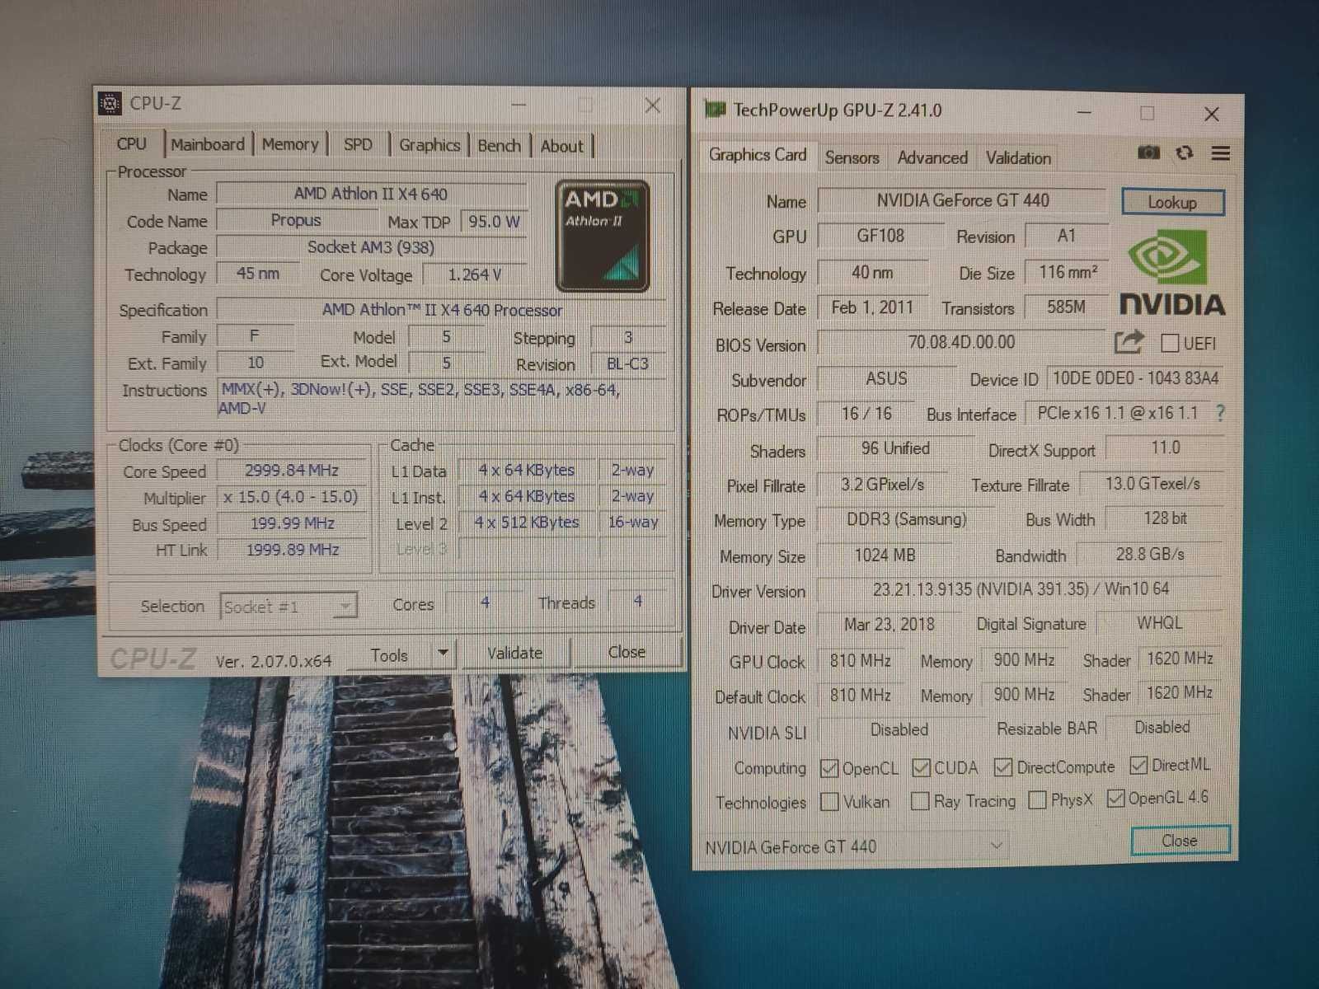This screenshot has height=989, width=1319.
Task: Click the BIOS Version field 70.08.4D.00.00
Action: [961, 342]
